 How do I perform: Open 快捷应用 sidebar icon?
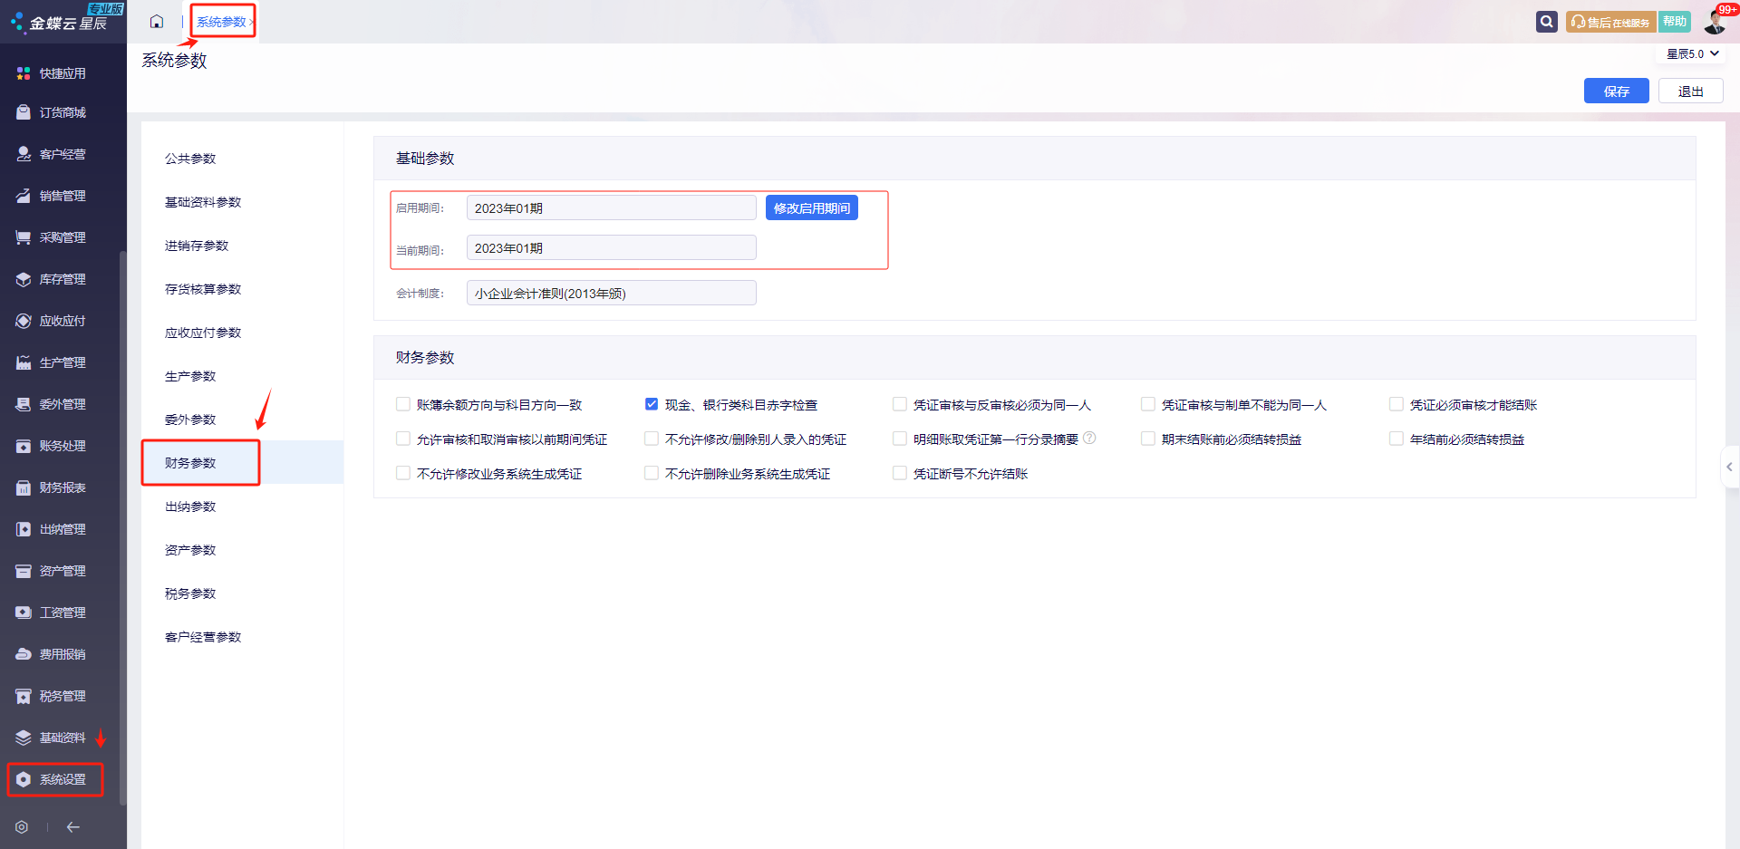coord(24,73)
